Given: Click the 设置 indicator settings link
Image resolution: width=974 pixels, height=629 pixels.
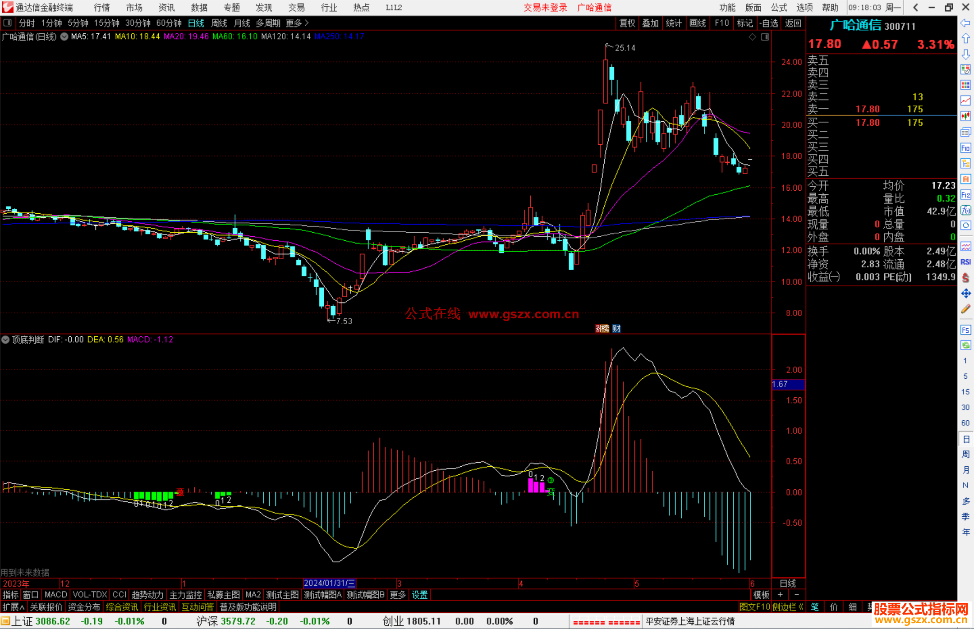Looking at the screenshot, I should (419, 595).
